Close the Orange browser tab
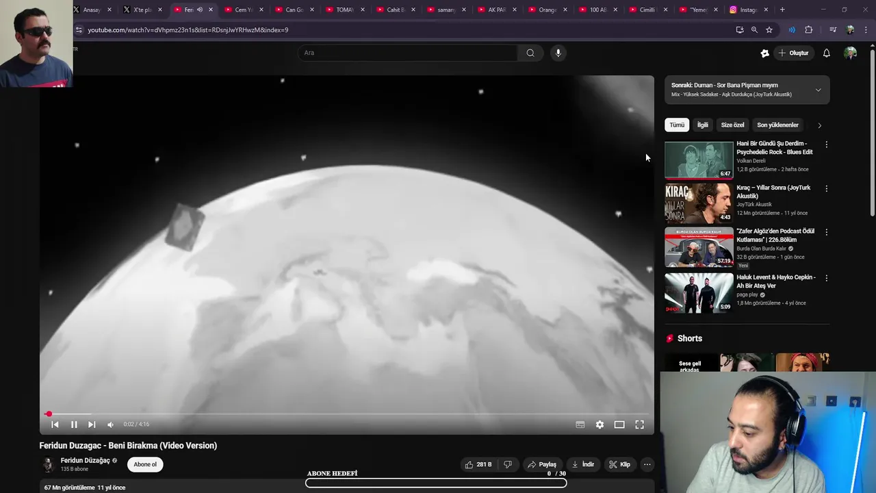This screenshot has height=493, width=876. click(565, 10)
